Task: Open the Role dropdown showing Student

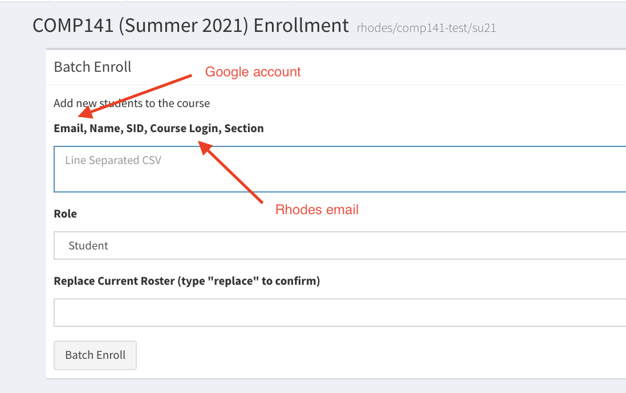Action: point(340,245)
